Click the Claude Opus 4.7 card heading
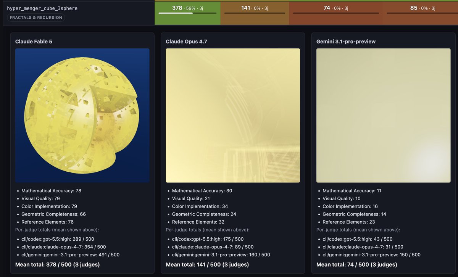Screen dimensions: 458x277 coord(186,42)
